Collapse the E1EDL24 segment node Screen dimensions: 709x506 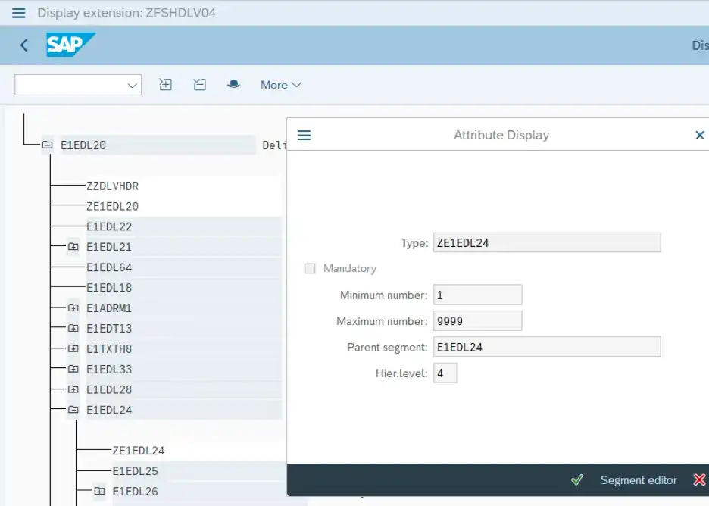pyautogui.click(x=73, y=411)
